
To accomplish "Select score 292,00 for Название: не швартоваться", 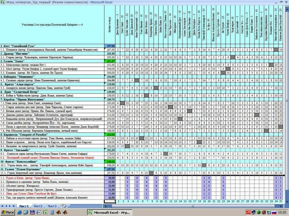I will [110, 146].
